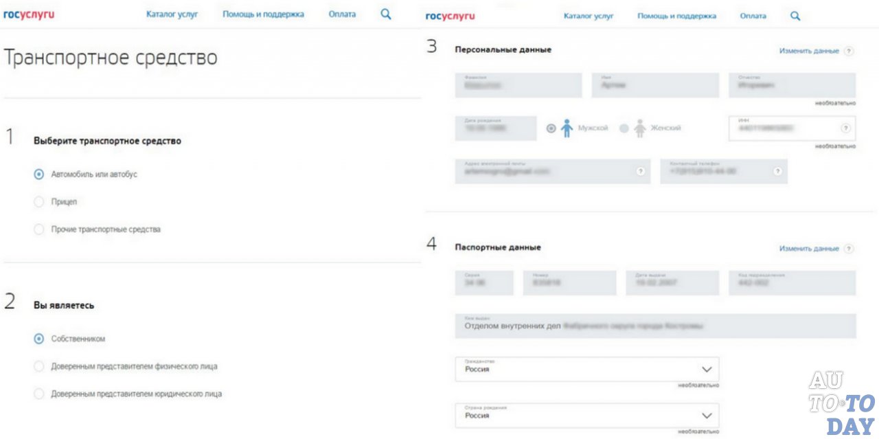
Task: Open Помощь и поддержка in right header
Action: coord(676,16)
